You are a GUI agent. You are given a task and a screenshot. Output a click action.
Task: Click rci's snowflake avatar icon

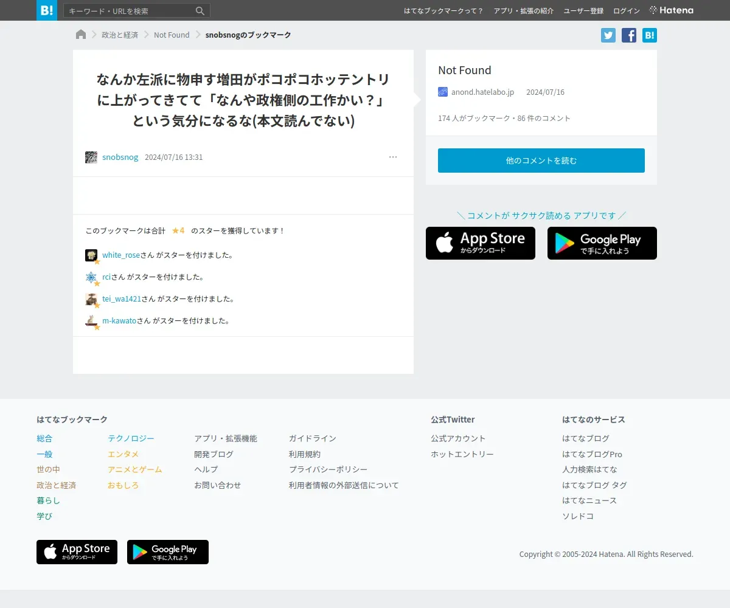point(91,277)
